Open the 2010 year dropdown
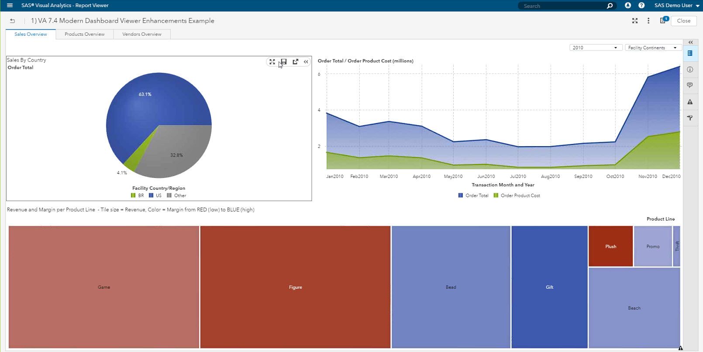 (x=596, y=48)
